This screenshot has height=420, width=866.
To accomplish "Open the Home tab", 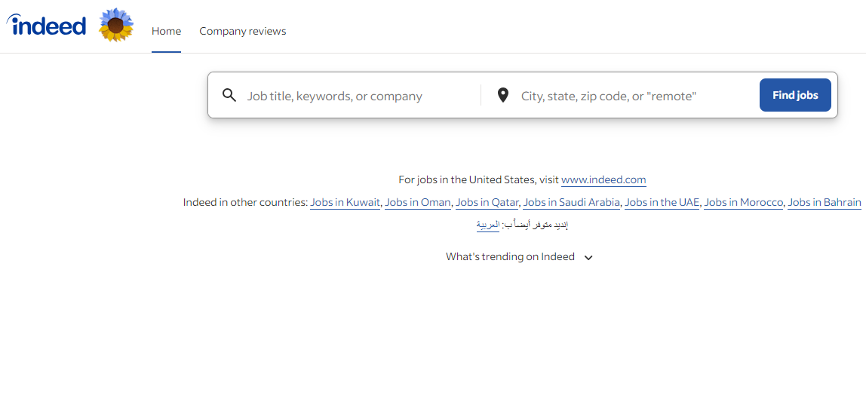I will (166, 31).
